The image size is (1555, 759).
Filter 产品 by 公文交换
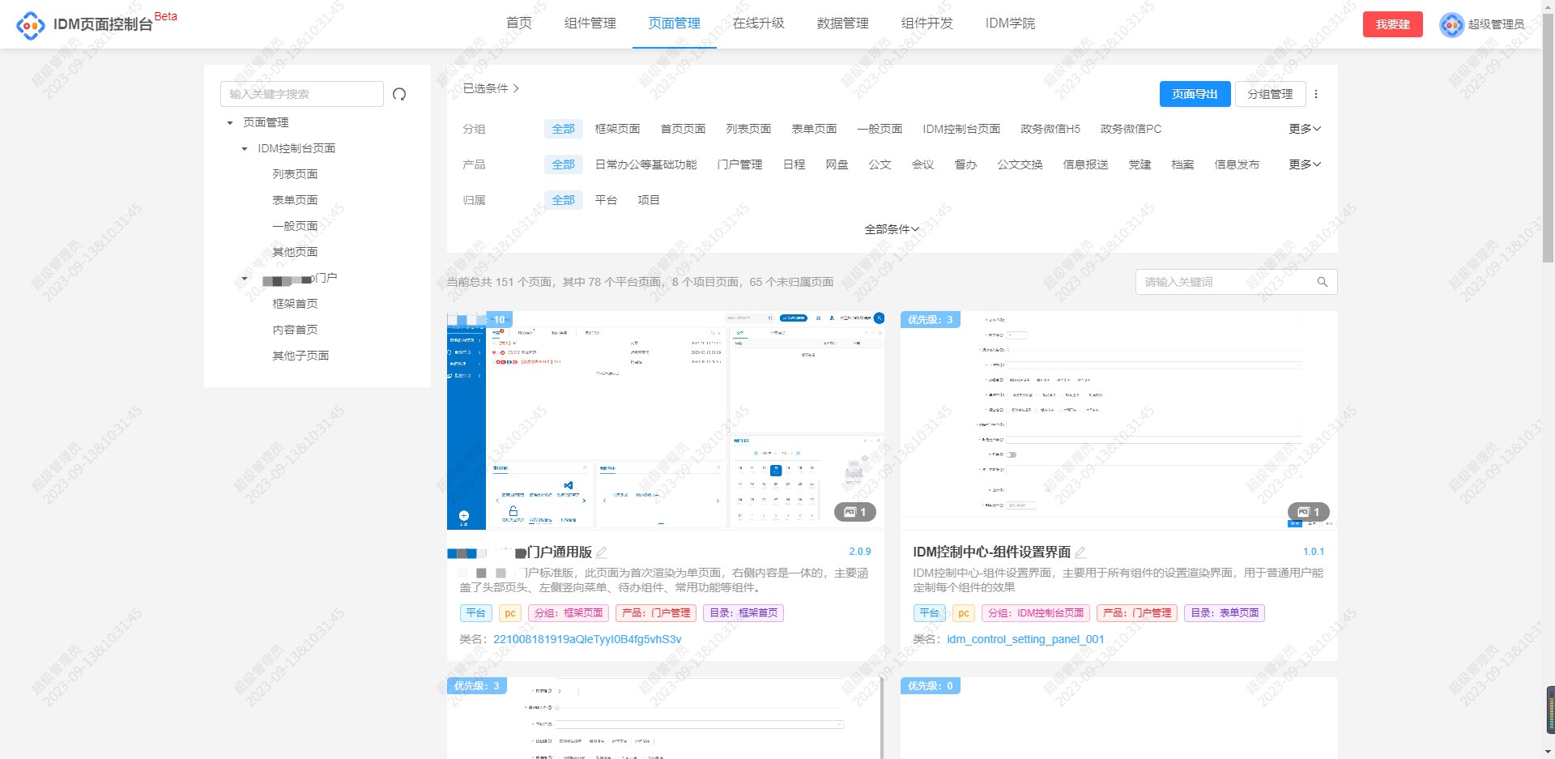pos(1020,164)
